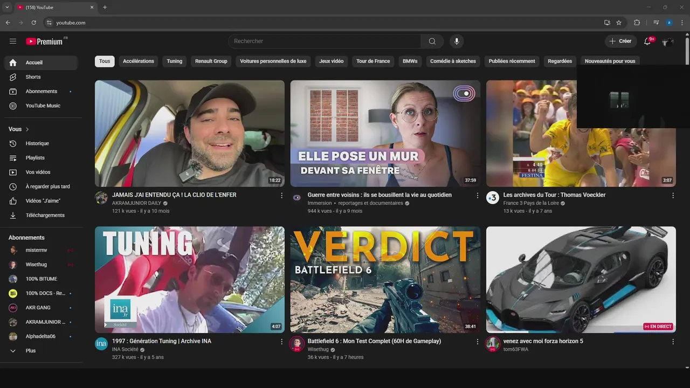690x388 pixels.
Task: Select the BMWs filter chip
Action: point(410,61)
